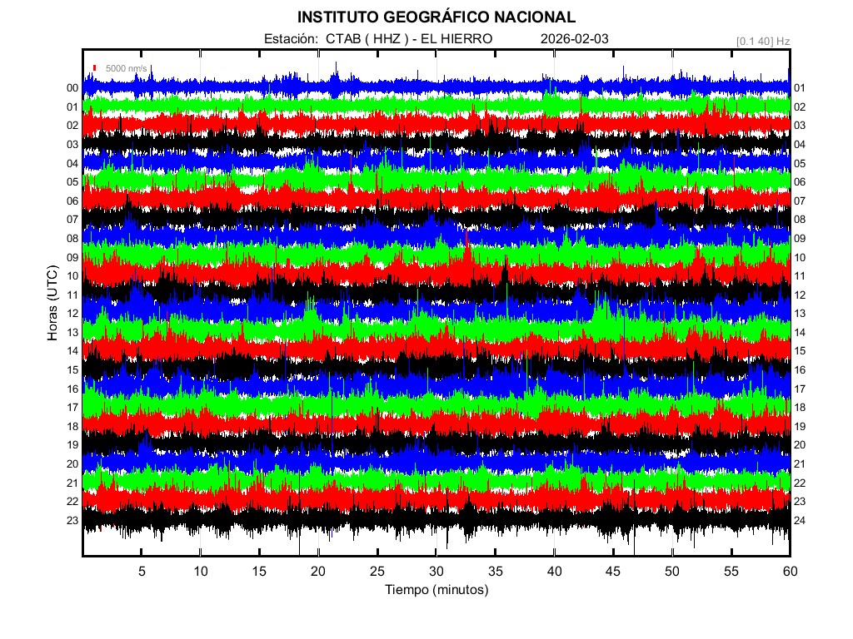
Task: Click hour 00 on the left axis
Action: coord(72,88)
